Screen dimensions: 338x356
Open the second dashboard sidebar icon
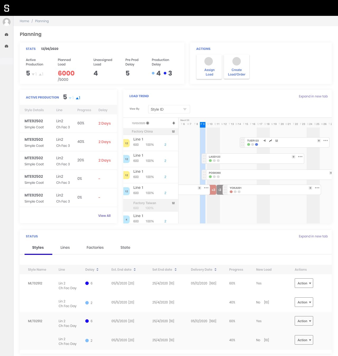click(7, 46)
